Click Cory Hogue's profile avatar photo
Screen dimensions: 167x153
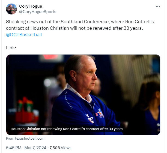coord(11,9)
